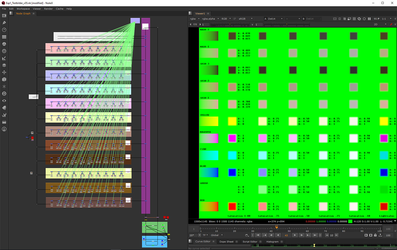Open the Views eye icon menu

coord(4,101)
